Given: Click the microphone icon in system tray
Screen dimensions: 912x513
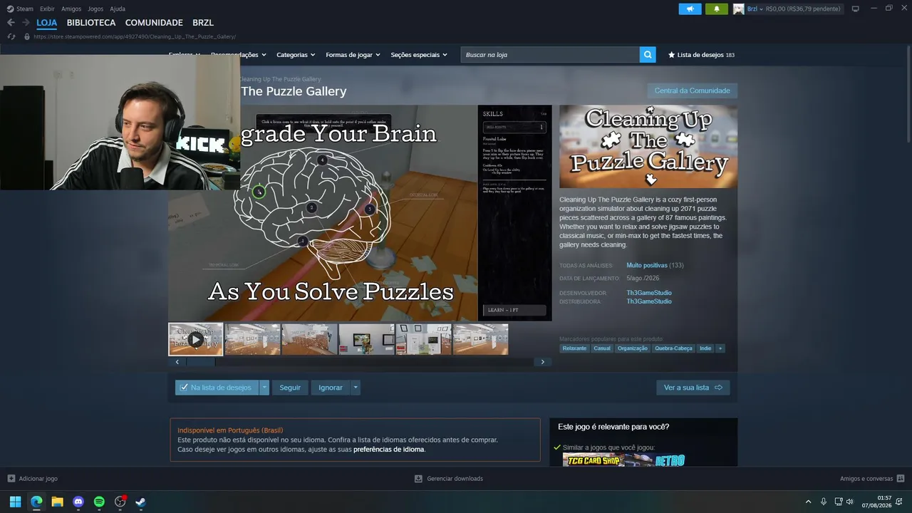Looking at the screenshot, I should tap(824, 502).
